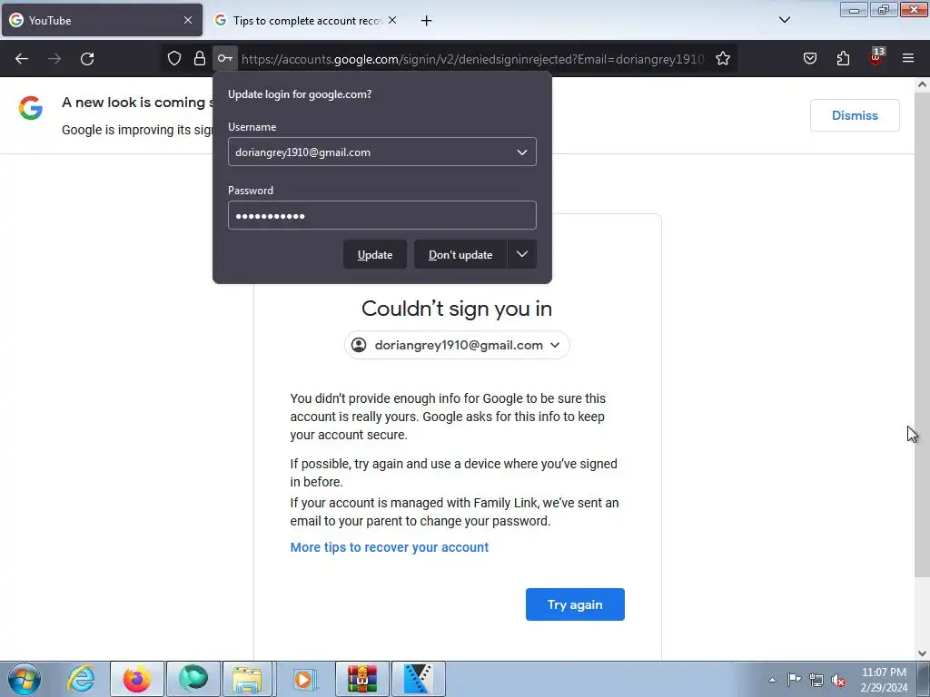Close the YouTube tab
Image resolution: width=930 pixels, height=697 pixels.
coord(188,20)
